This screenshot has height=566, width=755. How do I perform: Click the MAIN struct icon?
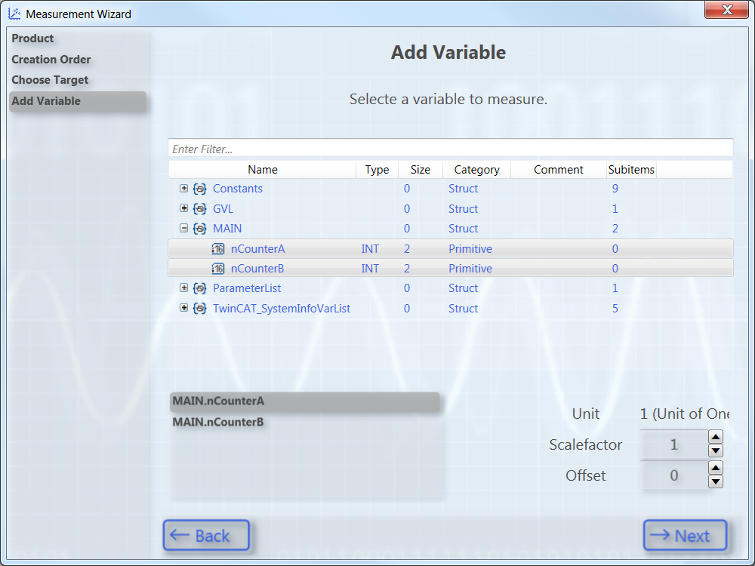pos(200,229)
